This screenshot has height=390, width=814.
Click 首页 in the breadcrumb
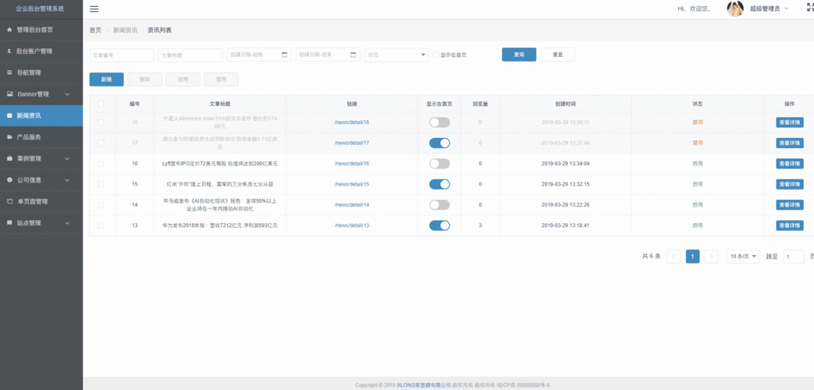click(x=95, y=30)
